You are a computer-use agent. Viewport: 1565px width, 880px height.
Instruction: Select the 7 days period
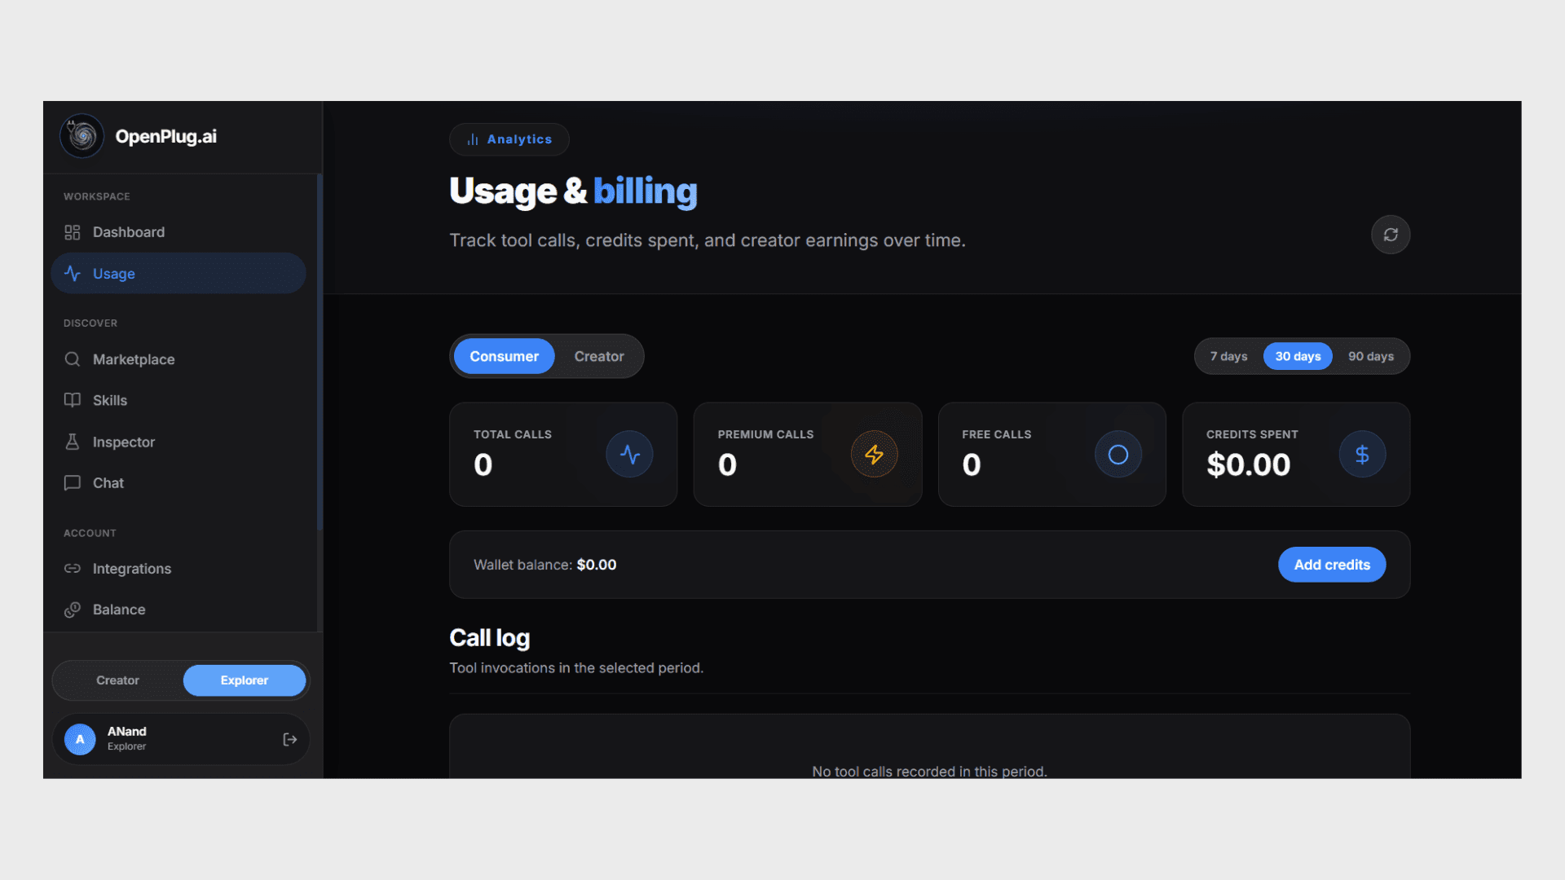1228,356
